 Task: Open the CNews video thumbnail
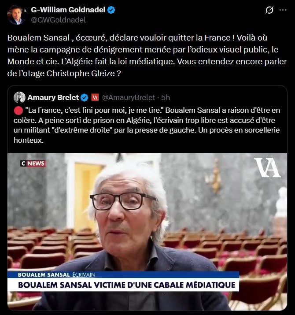coord(147,232)
